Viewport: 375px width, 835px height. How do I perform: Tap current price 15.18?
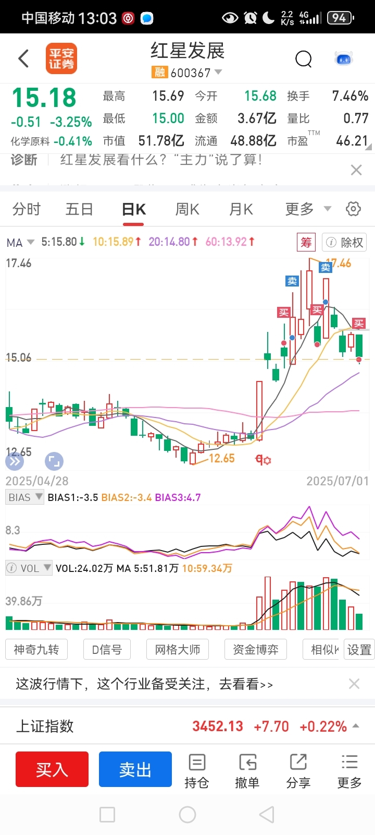(44, 98)
